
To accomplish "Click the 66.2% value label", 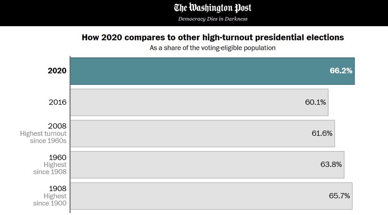I will [341, 71].
